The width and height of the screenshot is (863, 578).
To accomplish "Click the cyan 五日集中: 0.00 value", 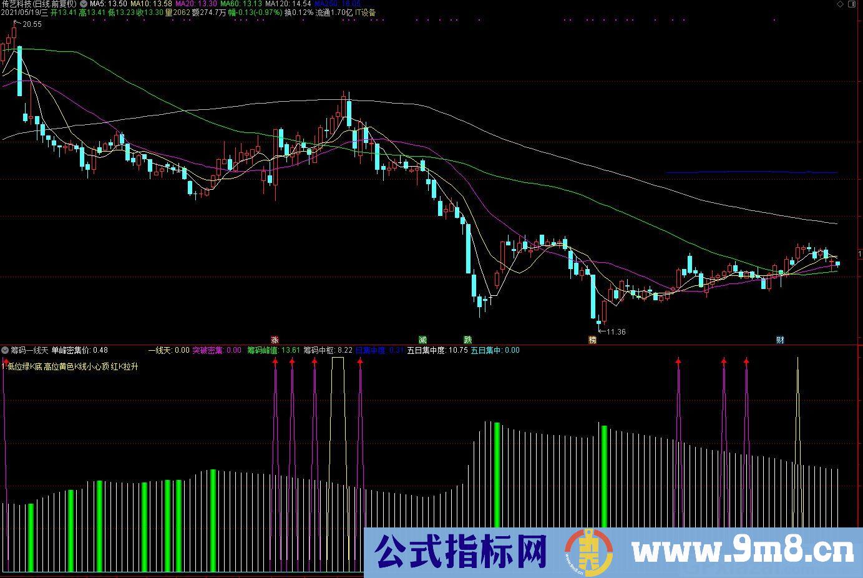I will pos(495,350).
